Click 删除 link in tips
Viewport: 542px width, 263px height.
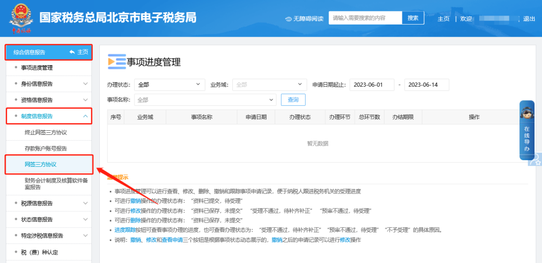(x=136, y=220)
